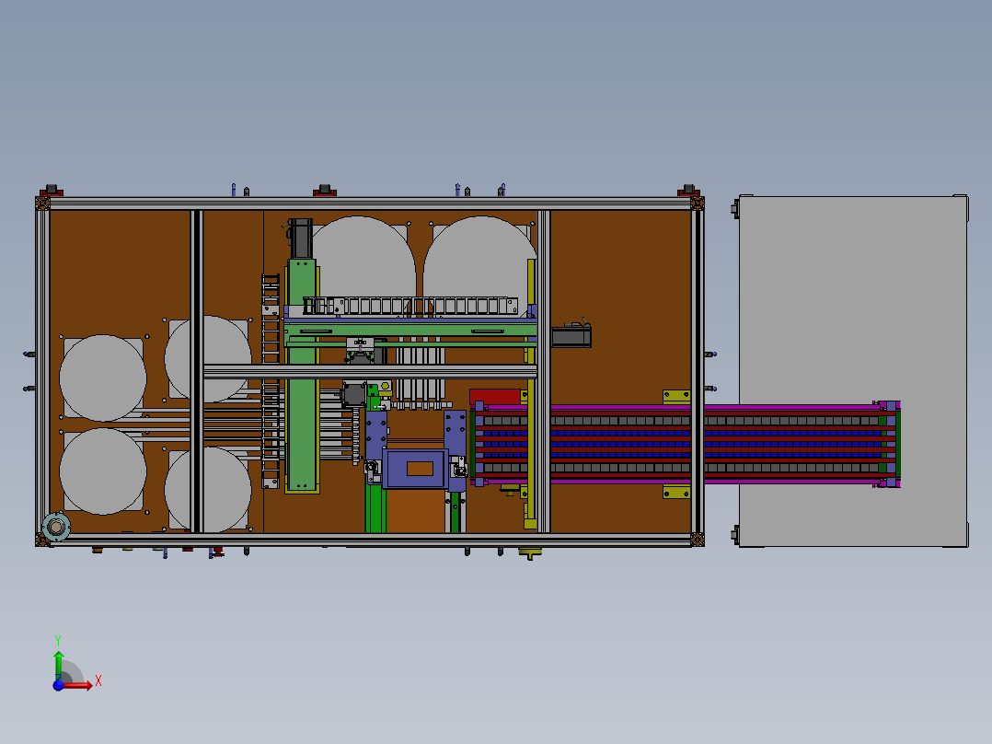The width and height of the screenshot is (992, 744).
Task: Select the upper yellow bracket on the conveyor
Action: pyautogui.click(x=676, y=396)
